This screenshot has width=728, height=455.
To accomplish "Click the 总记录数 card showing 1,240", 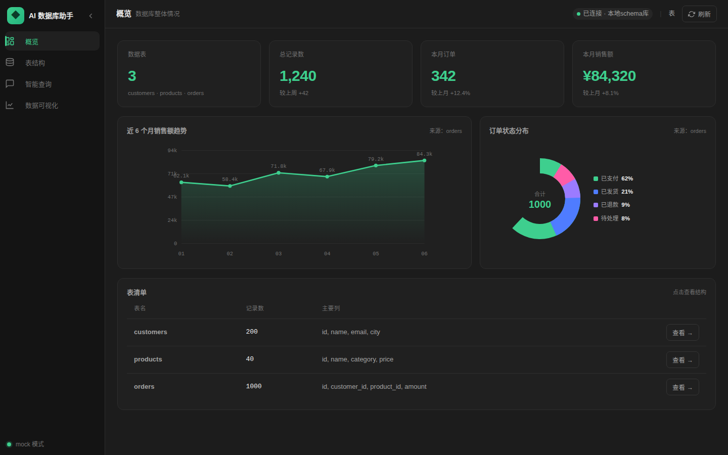I will pyautogui.click(x=341, y=74).
